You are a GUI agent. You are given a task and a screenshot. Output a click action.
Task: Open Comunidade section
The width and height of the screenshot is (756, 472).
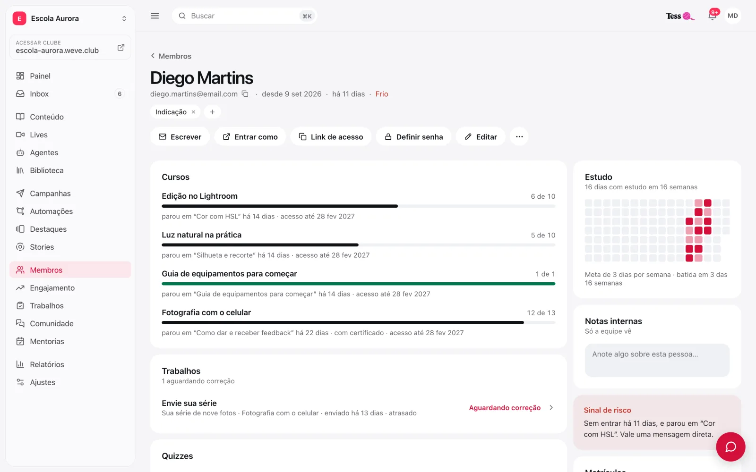point(70,323)
